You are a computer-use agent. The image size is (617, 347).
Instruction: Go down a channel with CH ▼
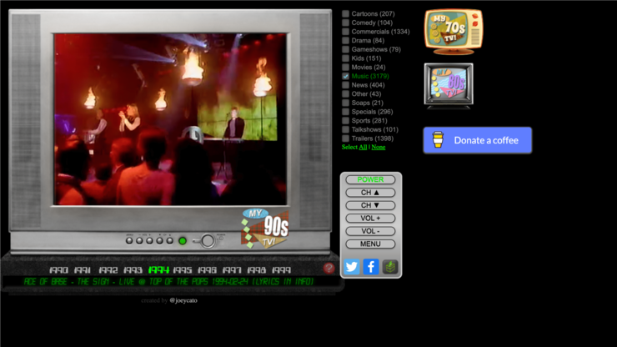tap(370, 205)
